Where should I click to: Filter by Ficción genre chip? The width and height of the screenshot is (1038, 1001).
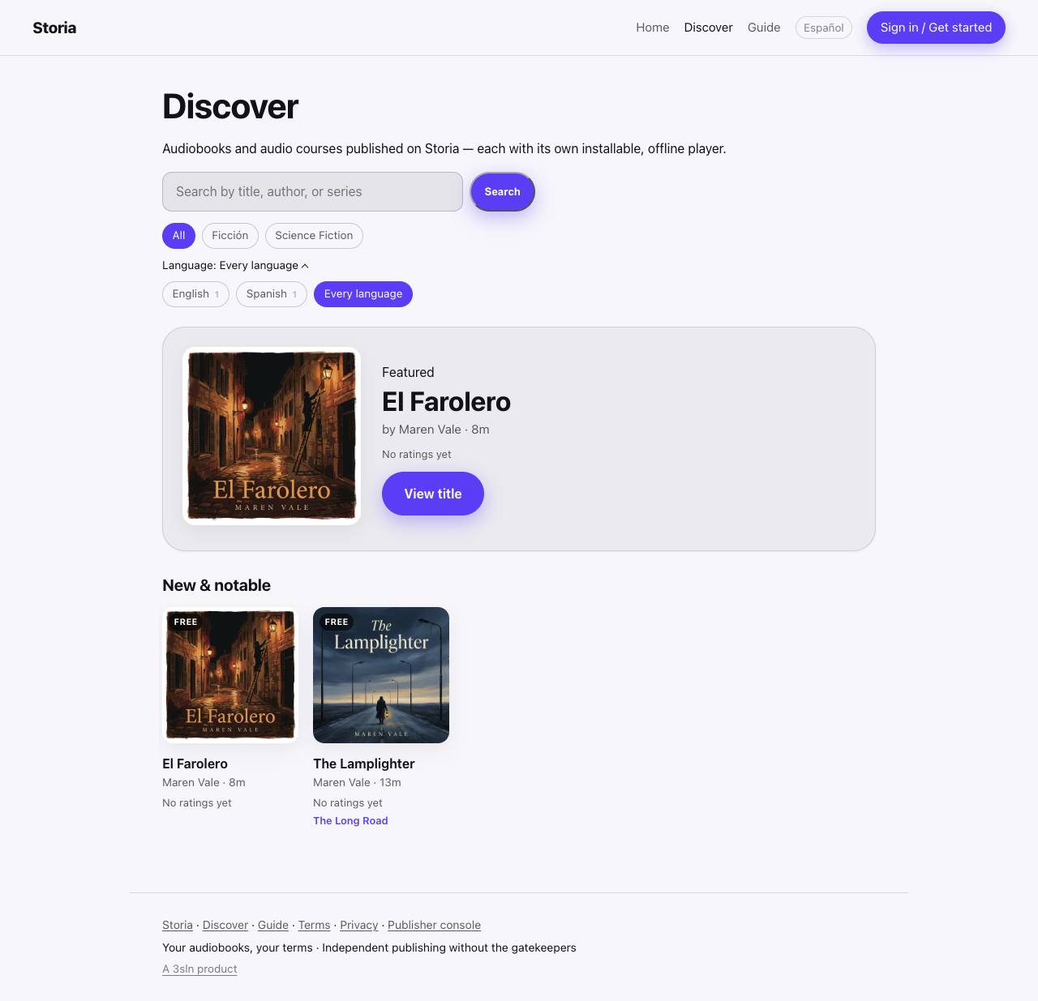click(230, 236)
